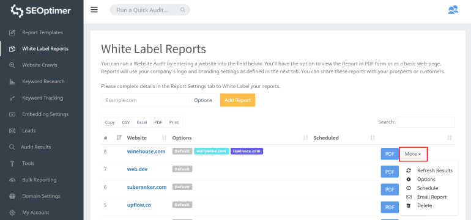The height and width of the screenshot is (220, 471).
Task: Focus the Example.com website field
Action: 145,100
